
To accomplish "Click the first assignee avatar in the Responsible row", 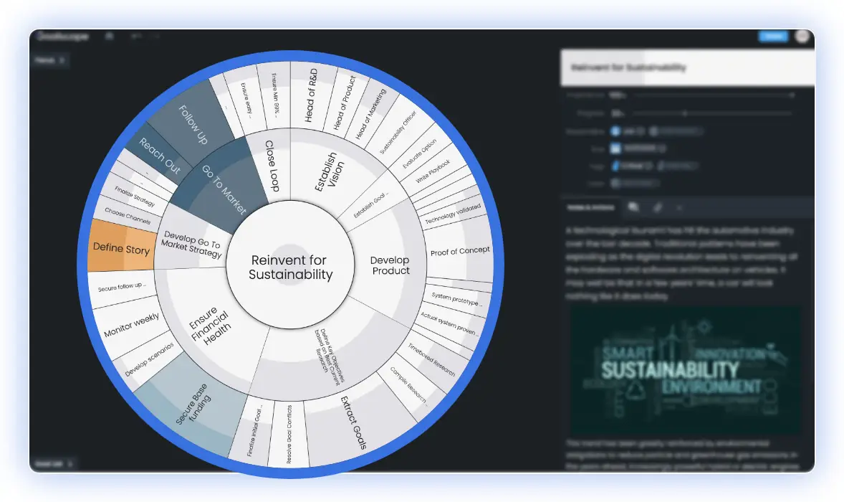I will click(614, 131).
